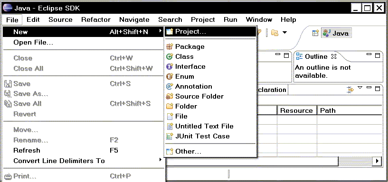Screen dimensions: 388x182
Task: Open the Help menu
Action: [x=288, y=20]
